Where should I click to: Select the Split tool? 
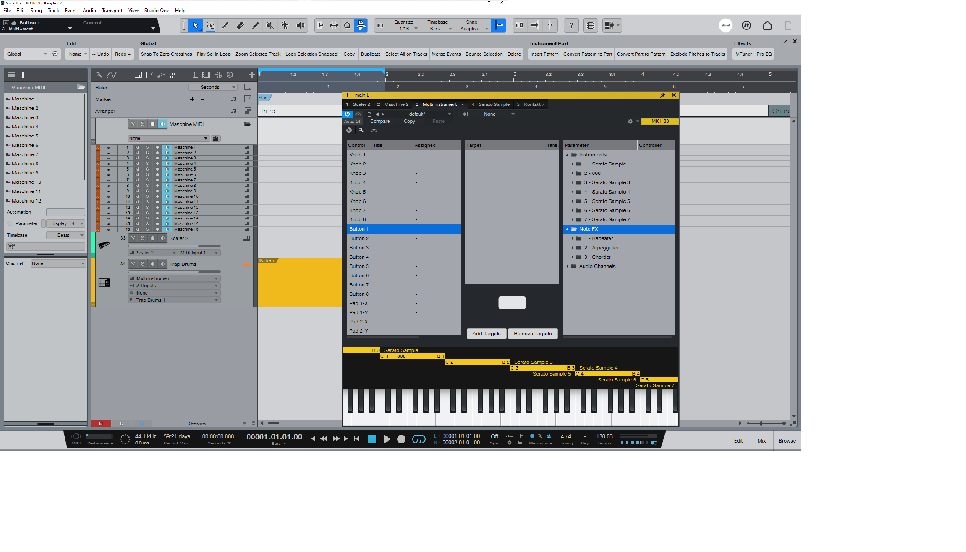click(225, 25)
